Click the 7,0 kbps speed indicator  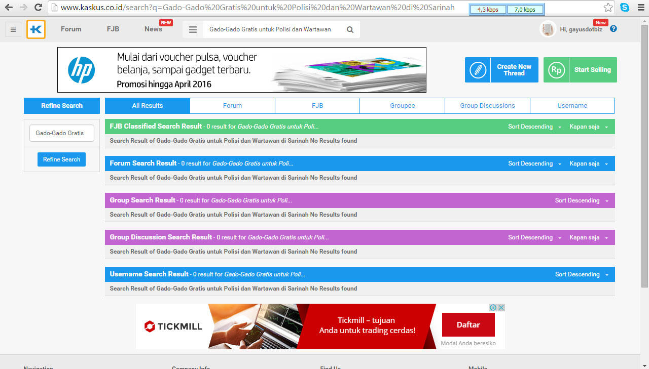click(524, 10)
